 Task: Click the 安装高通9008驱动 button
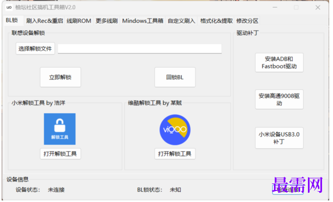pos(279,100)
